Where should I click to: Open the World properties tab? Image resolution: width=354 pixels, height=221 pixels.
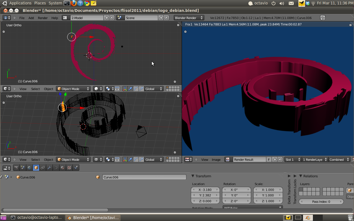pos(30,168)
